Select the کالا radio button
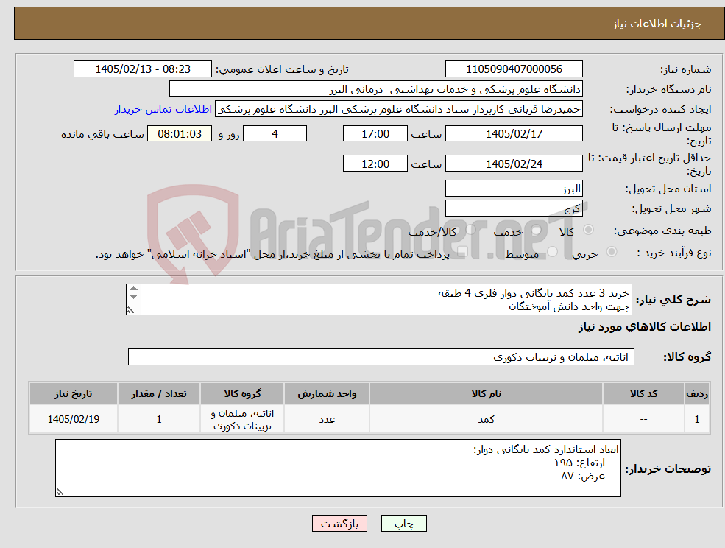Viewport: 725px width, 548px height. 589,230
